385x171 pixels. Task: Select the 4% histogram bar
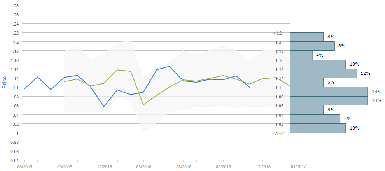[301, 55]
